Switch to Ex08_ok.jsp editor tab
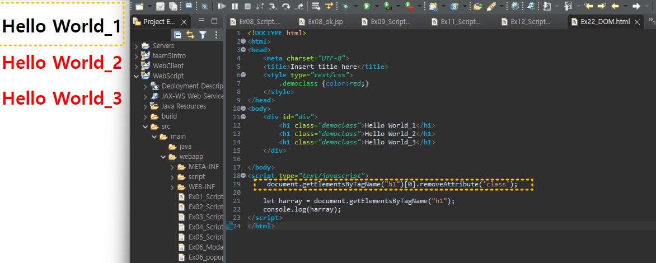The image size is (656, 263). point(321,22)
